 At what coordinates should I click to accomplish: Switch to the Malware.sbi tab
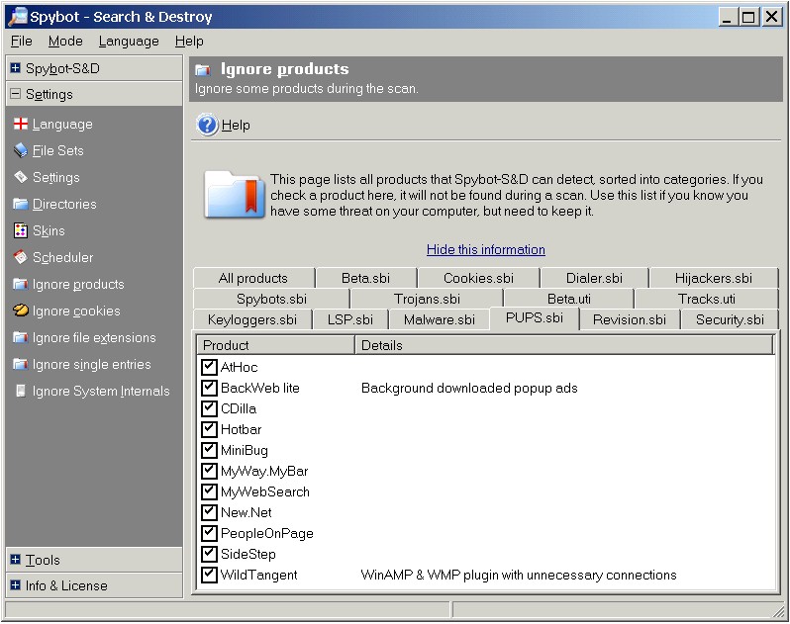(x=439, y=319)
